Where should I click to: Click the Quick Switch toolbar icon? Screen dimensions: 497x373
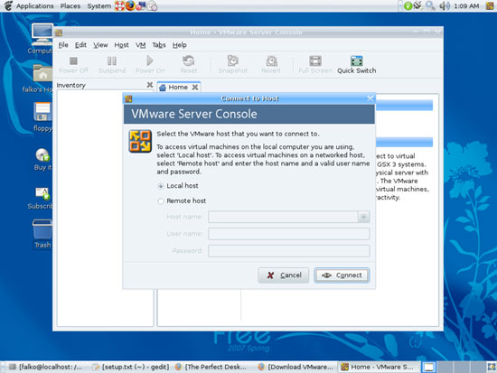pos(357,61)
